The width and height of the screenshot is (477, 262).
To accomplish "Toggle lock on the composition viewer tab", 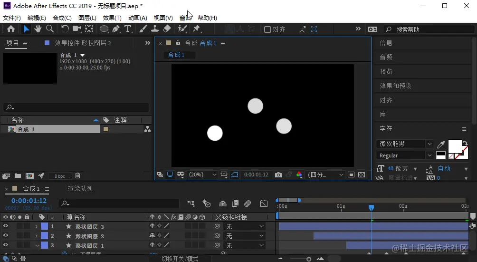I will (x=178, y=43).
